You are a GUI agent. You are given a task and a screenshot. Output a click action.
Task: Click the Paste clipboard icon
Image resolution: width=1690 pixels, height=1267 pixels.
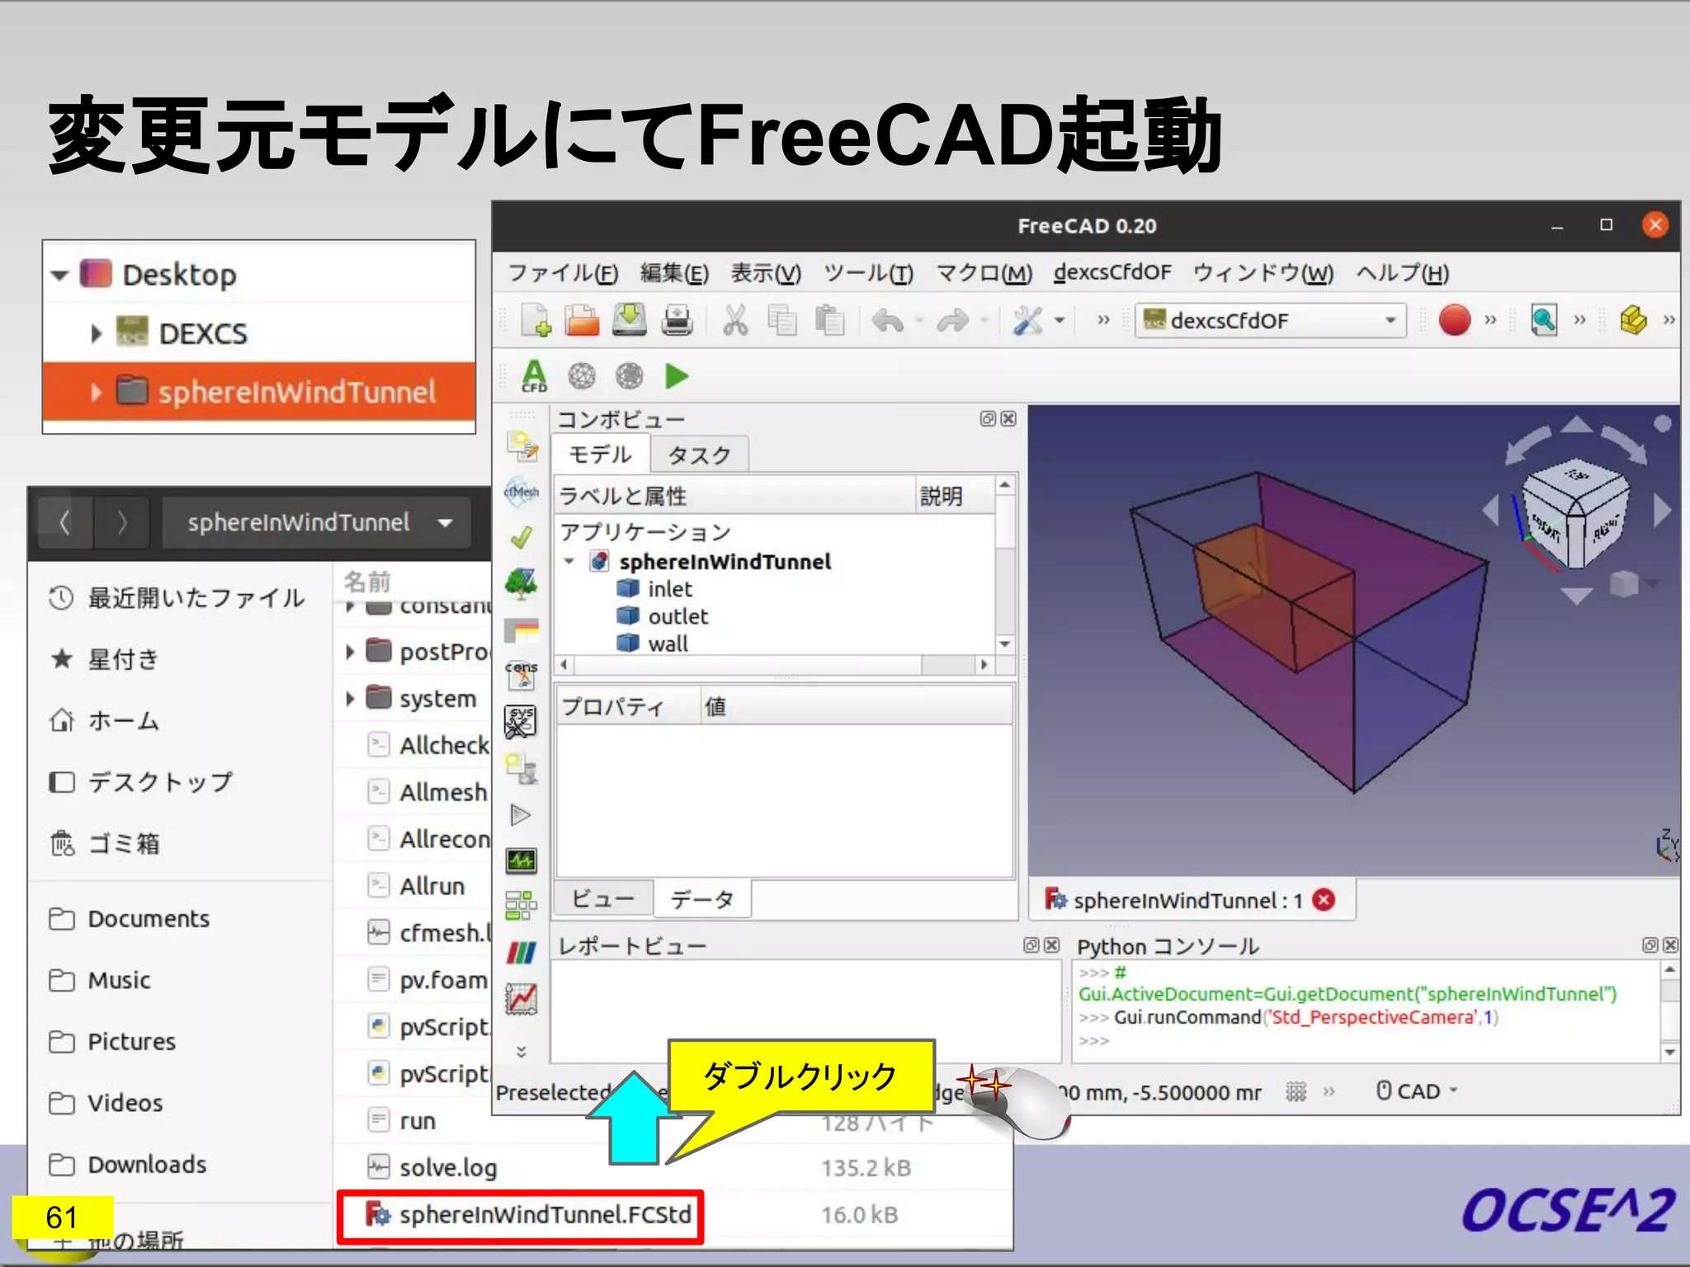click(829, 320)
